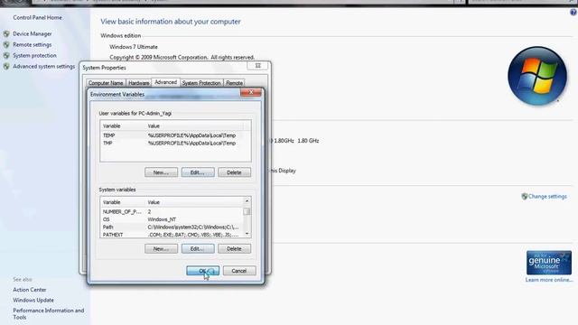Click the shield icon beside System protection

pos(6,56)
